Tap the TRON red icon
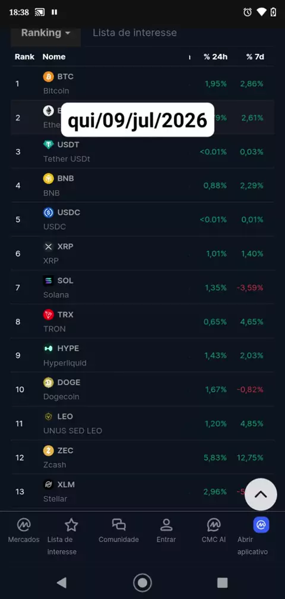 click(49, 314)
